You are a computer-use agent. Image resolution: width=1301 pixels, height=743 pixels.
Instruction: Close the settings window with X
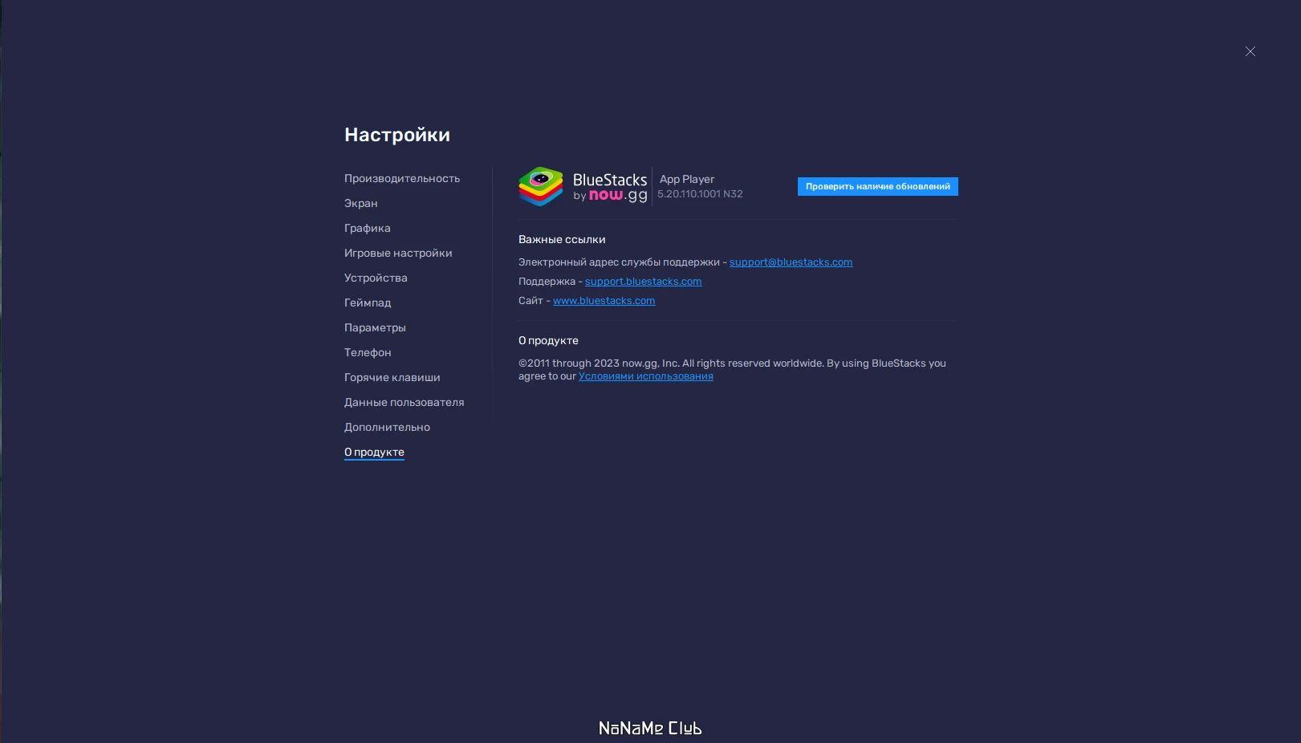point(1250,51)
